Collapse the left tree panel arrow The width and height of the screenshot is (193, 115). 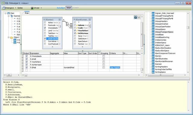coord(21,44)
